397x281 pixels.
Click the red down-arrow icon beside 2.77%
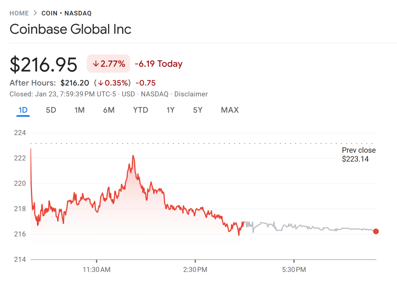(97, 64)
